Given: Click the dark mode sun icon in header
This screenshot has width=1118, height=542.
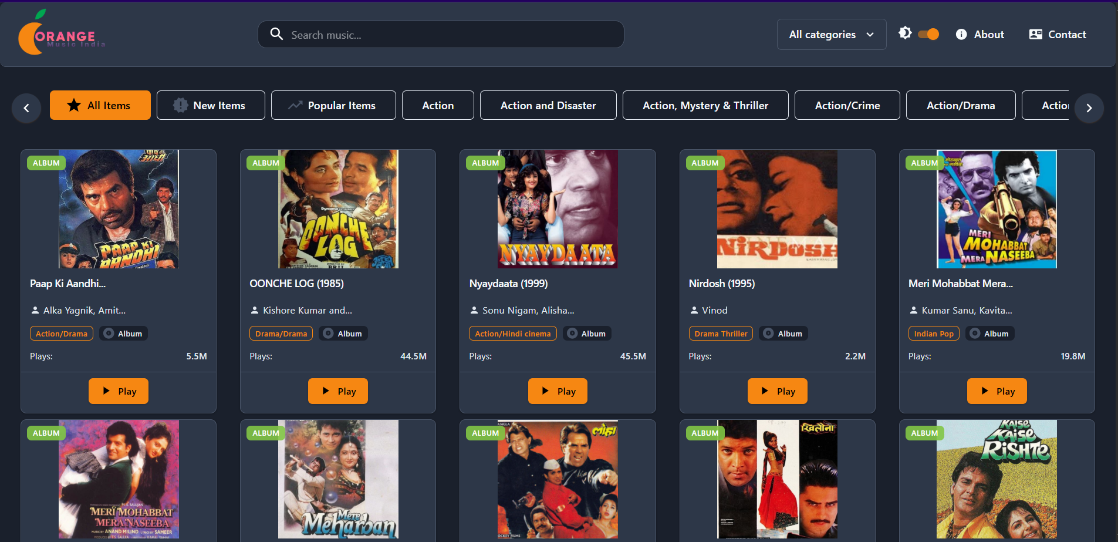Looking at the screenshot, I should [x=904, y=33].
